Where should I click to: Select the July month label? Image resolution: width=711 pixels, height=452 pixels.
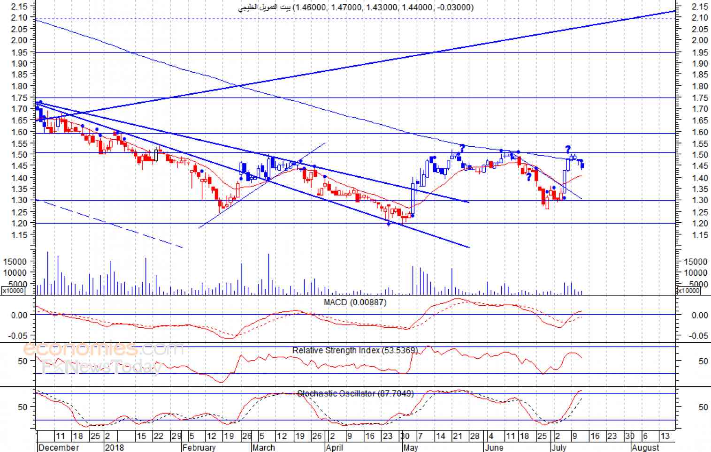point(558,447)
